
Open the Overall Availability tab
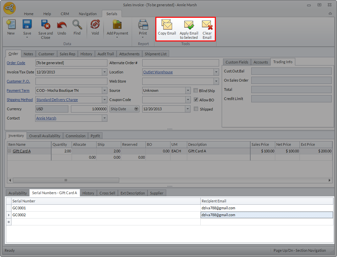45,136
